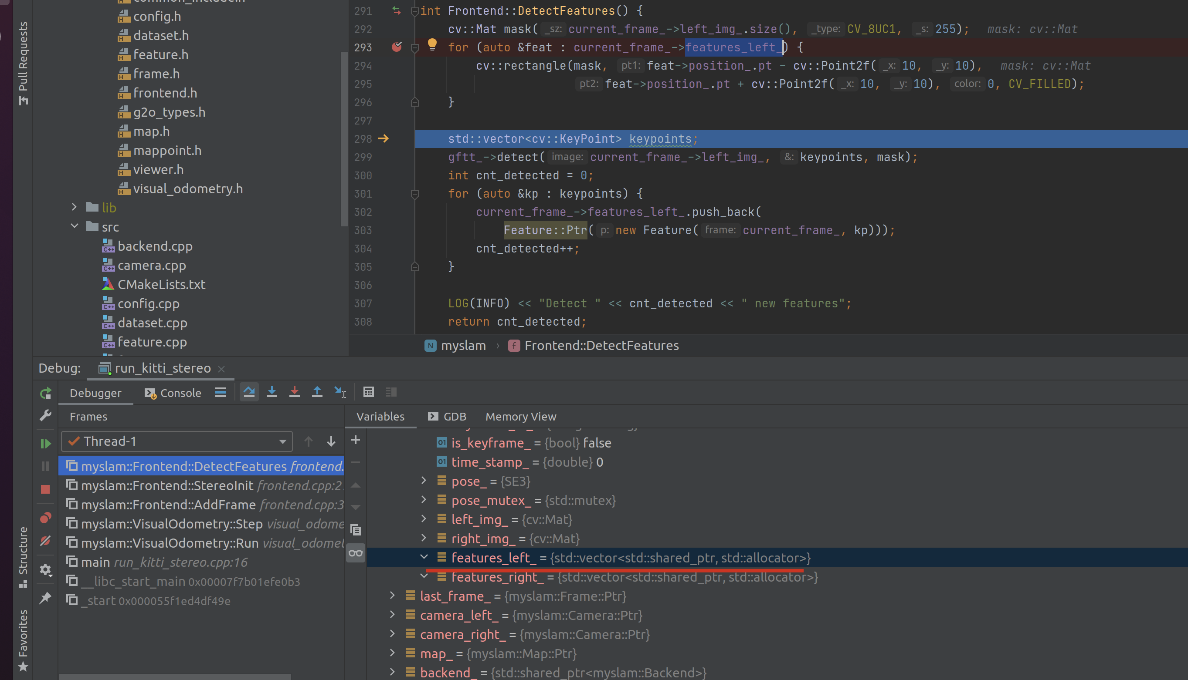The width and height of the screenshot is (1188, 680).
Task: Expand map_ variable
Action: (392, 653)
